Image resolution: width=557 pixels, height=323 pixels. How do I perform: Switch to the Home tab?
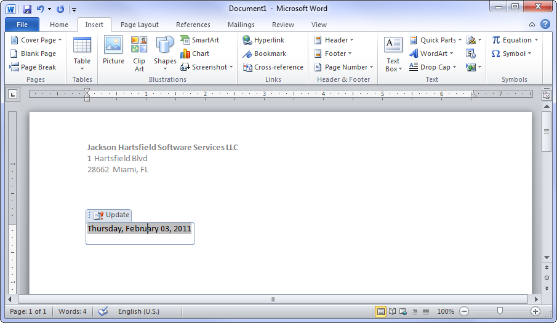pos(59,25)
